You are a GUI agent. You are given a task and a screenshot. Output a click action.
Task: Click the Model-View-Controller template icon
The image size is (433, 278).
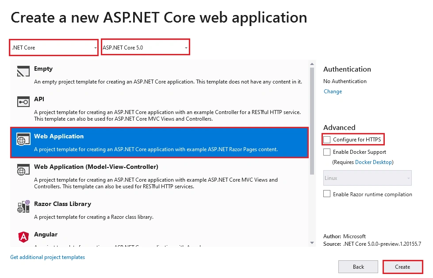pyautogui.click(x=23, y=170)
